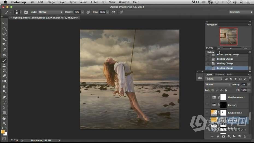Open the brush Mode dropdown
Image resolution: width=254 pixels, height=143 pixels.
(x=51, y=12)
